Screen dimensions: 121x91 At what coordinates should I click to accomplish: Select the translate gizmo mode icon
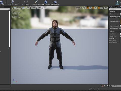tap(77, 8)
